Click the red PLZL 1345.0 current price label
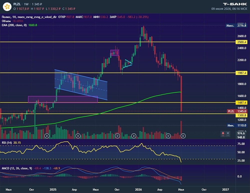 [x=237, y=111]
